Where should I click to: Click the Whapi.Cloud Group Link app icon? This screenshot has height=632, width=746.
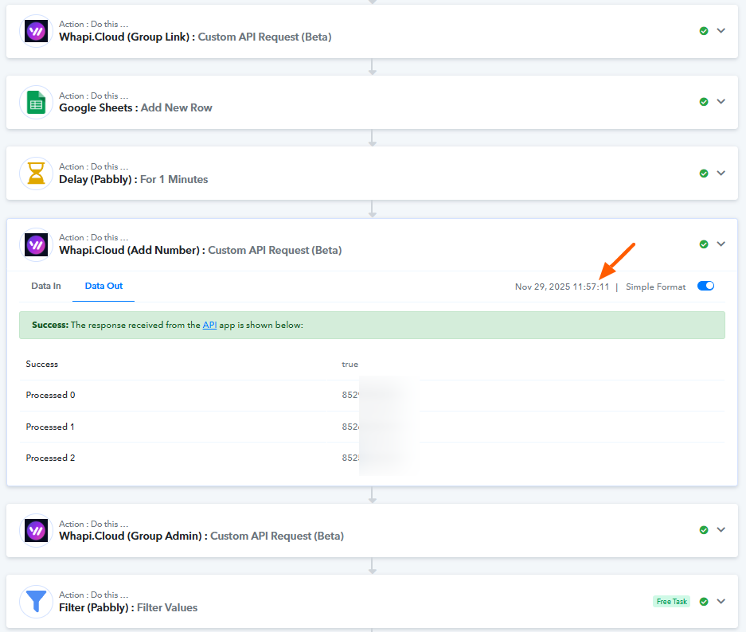point(36,31)
